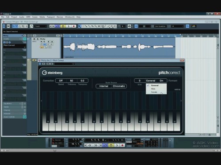The width and height of the screenshot is (221, 165).
Task: Open the Project menu
Action: coord(14,17)
